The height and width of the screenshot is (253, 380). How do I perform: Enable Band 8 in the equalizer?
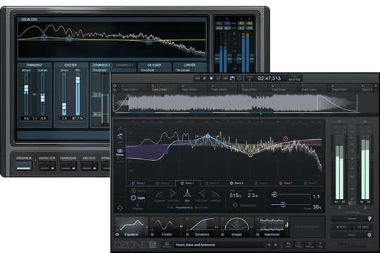pos(305,183)
